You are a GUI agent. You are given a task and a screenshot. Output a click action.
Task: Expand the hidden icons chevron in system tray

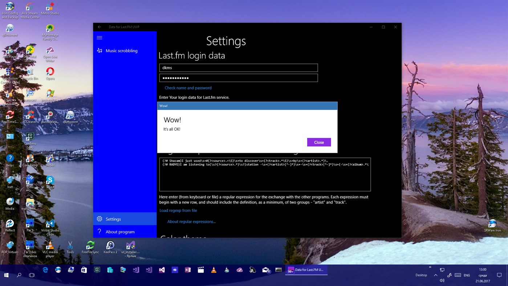(435, 275)
